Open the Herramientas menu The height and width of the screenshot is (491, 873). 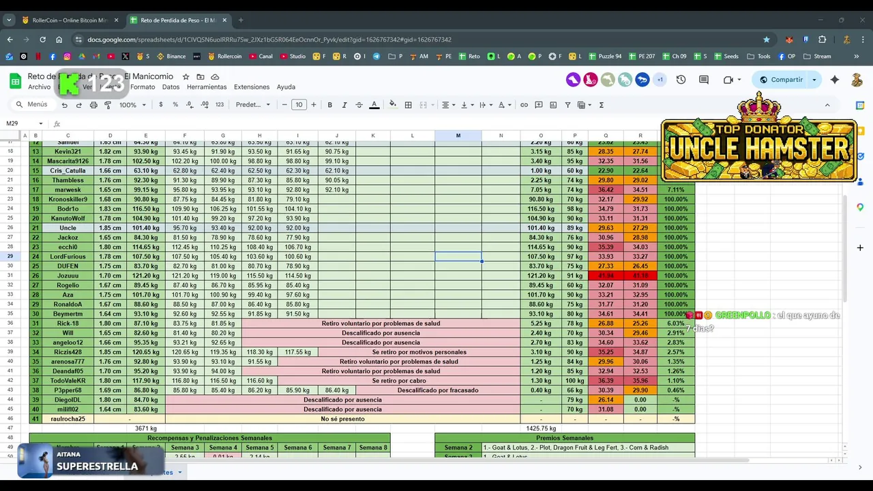207,87
